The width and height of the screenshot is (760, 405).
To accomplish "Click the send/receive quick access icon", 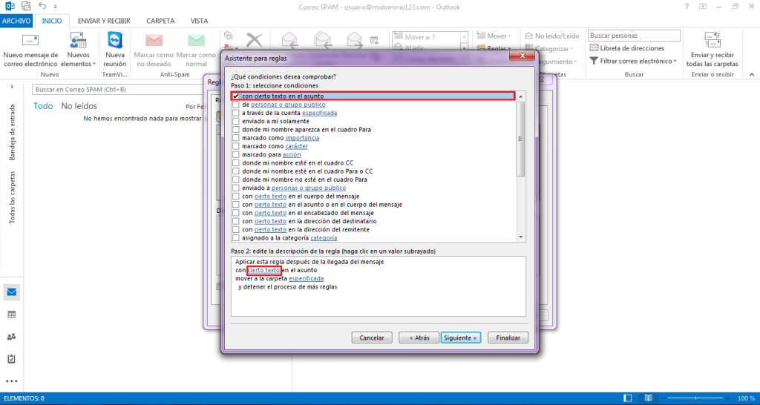I will click(x=26, y=7).
